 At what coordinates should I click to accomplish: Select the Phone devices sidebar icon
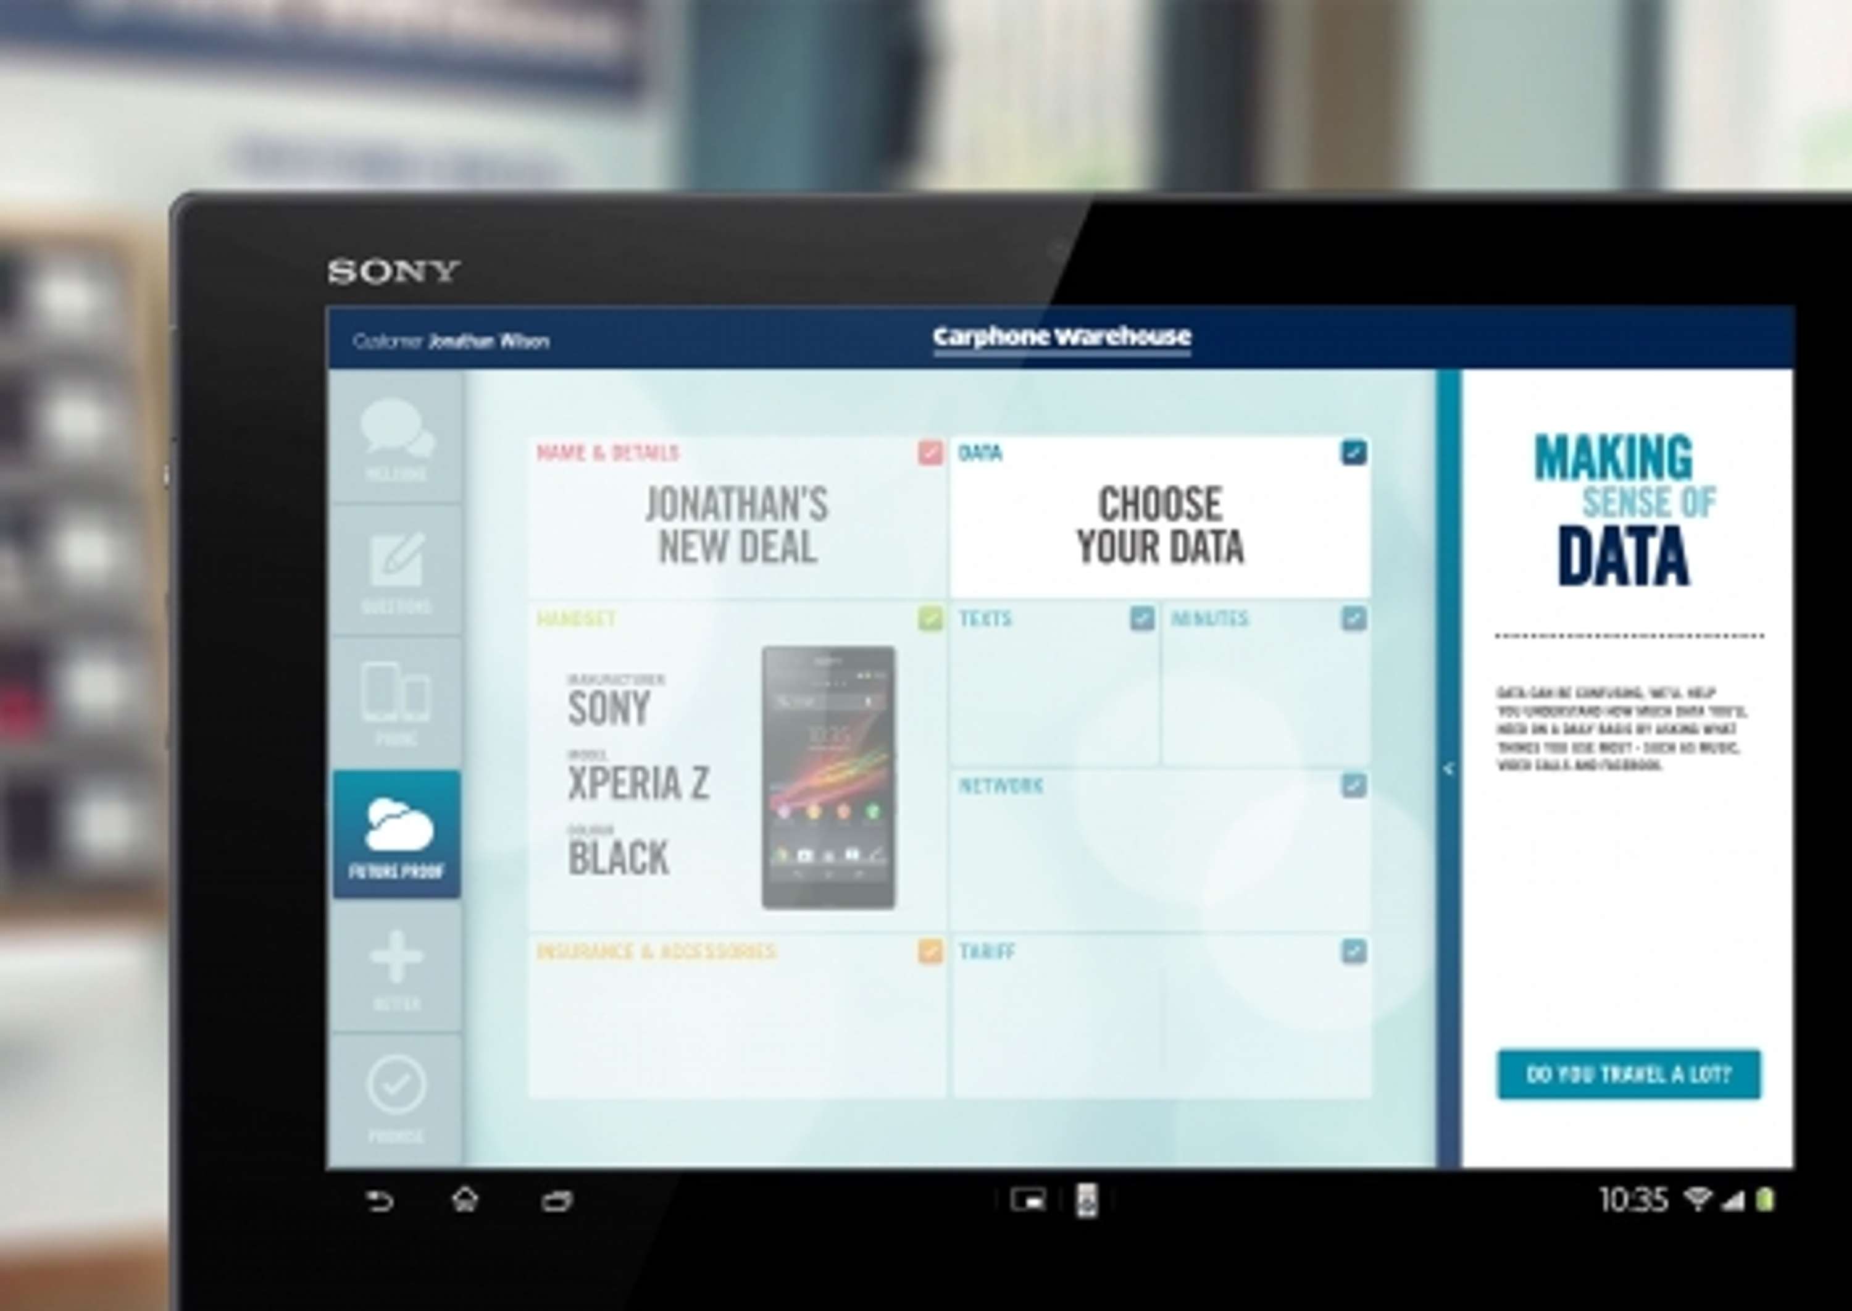[396, 702]
